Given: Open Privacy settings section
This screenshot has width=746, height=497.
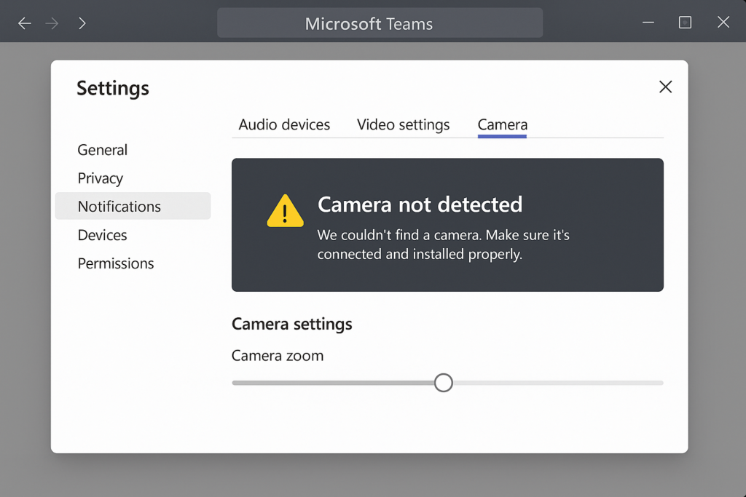Looking at the screenshot, I should (101, 178).
